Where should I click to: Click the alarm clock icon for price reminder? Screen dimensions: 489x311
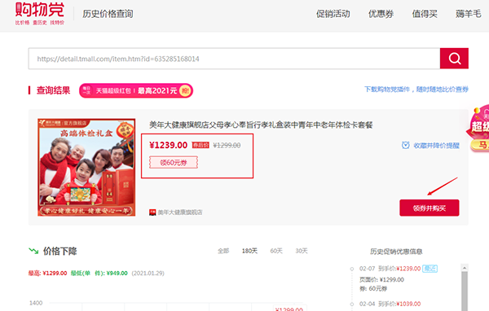pos(405,145)
